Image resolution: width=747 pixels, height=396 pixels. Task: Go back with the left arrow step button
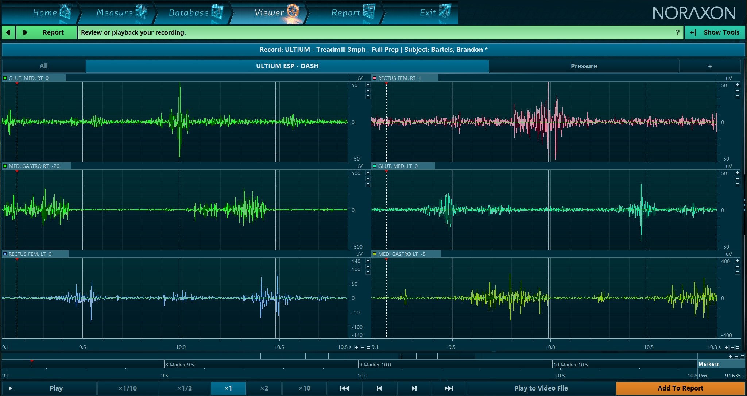tap(8, 32)
